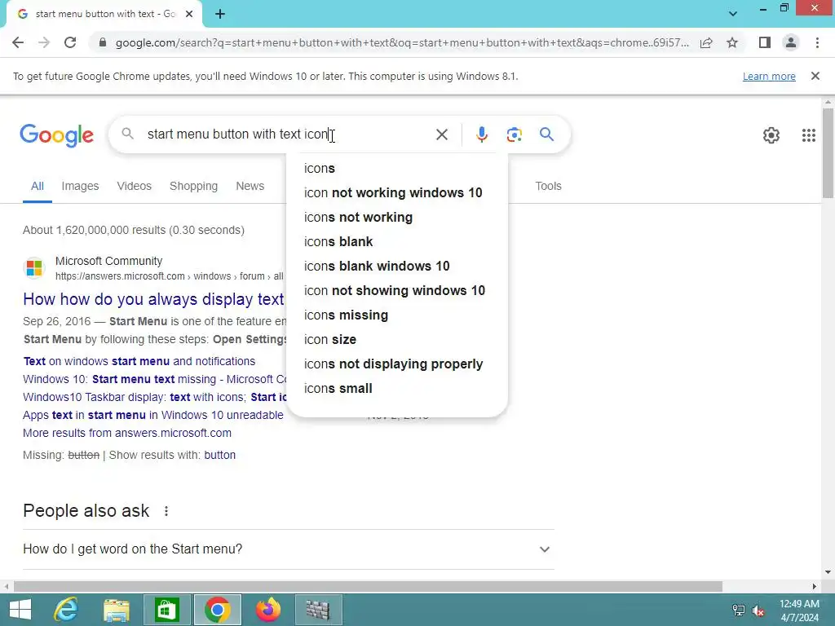Open More results from answers.microsoft.com
This screenshot has width=835, height=626.
click(x=126, y=433)
